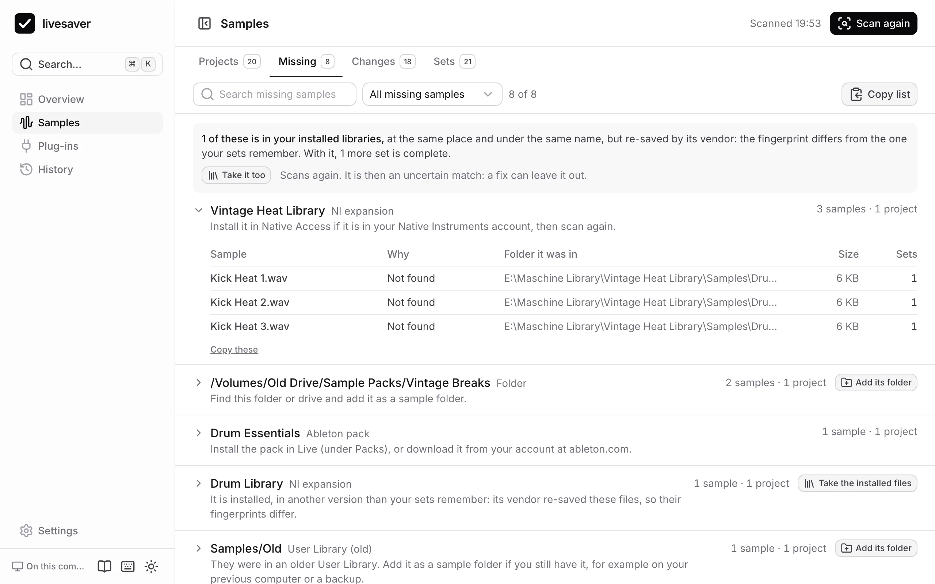Click the Sets column header
This screenshot has height=584, width=935.
[x=907, y=254]
